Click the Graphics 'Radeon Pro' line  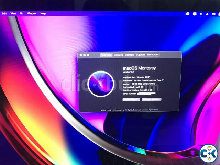pos(137,90)
